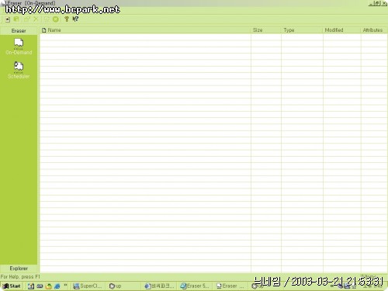
Task: Click the green floppy disk toolbar icon
Action: [x=16, y=19]
